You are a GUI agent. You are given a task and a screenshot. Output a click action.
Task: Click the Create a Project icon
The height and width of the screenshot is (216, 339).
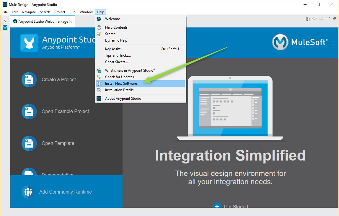point(29,79)
